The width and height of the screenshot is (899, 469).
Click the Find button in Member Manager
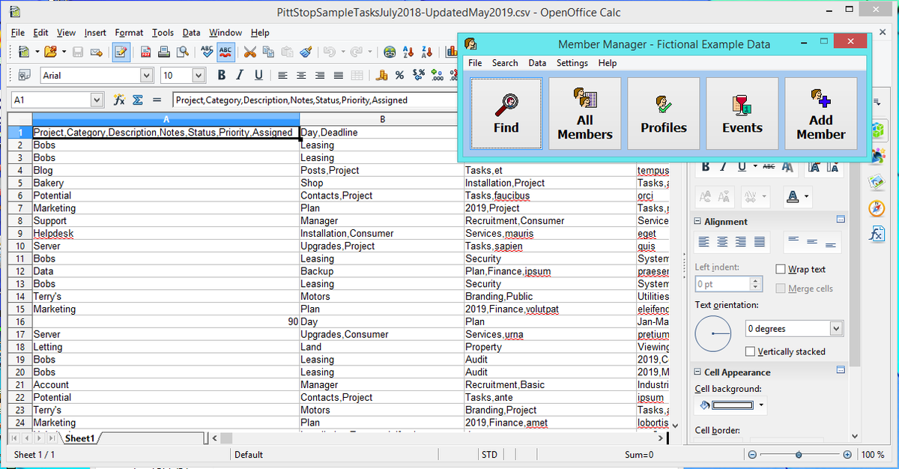[506, 113]
